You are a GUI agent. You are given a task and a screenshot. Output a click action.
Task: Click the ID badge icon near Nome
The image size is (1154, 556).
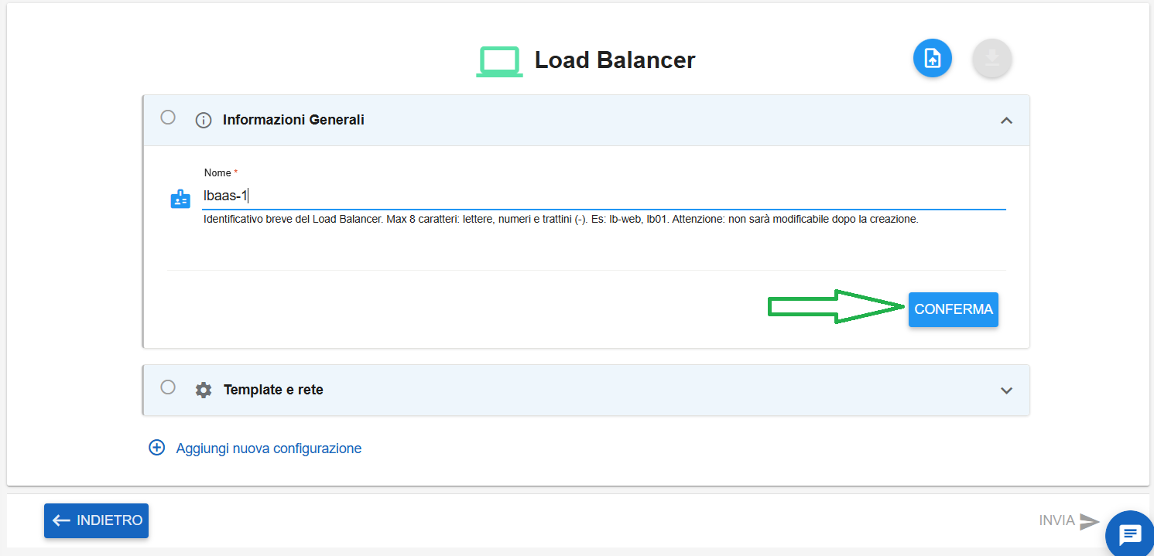pyautogui.click(x=180, y=199)
